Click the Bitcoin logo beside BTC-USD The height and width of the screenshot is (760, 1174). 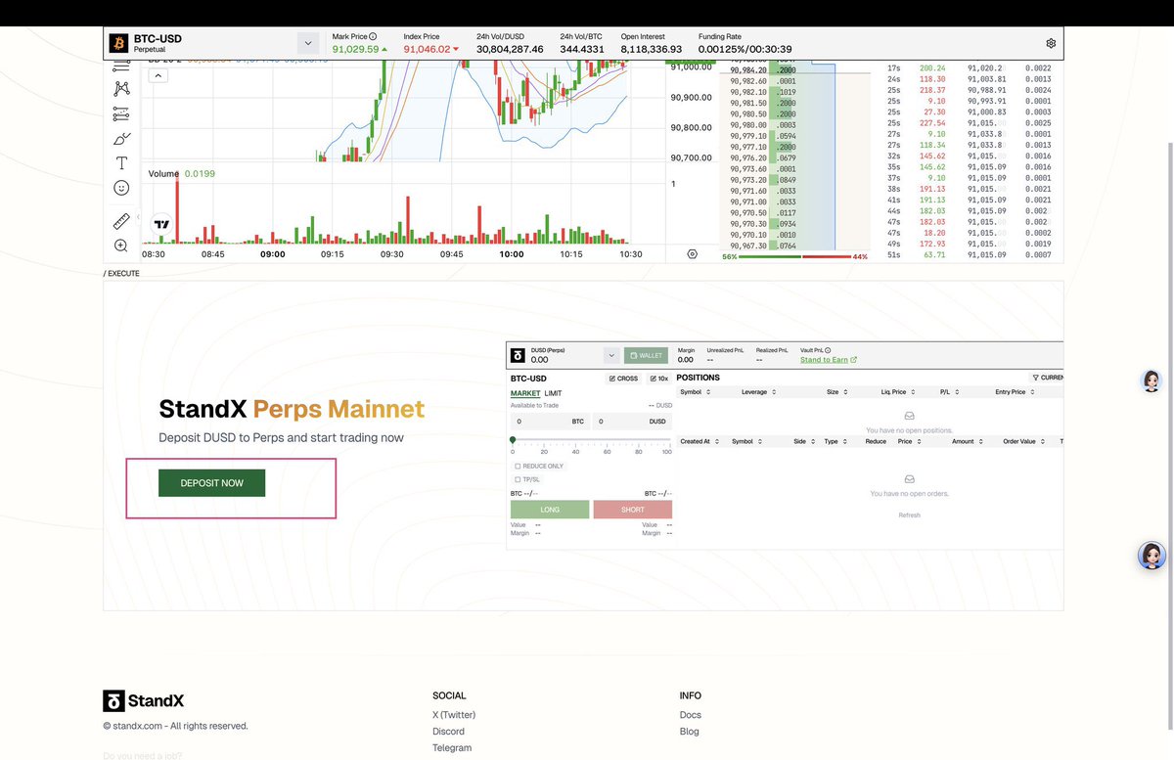[x=118, y=43]
